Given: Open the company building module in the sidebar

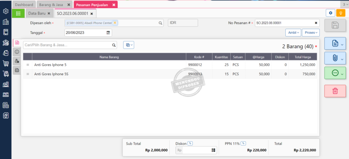Looking at the screenshot, I should point(6,22).
